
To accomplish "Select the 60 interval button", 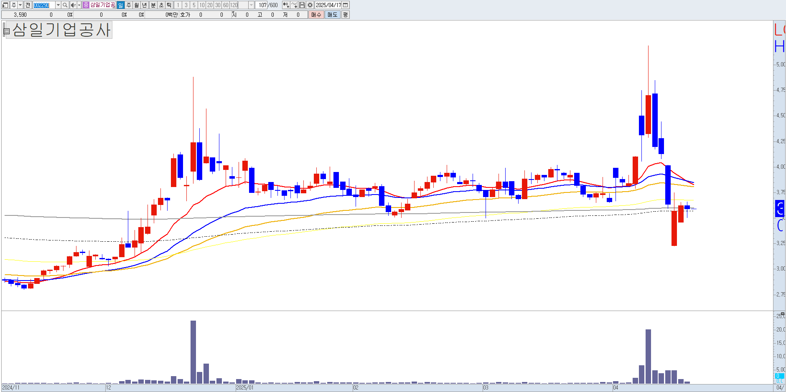I will 226,5.
